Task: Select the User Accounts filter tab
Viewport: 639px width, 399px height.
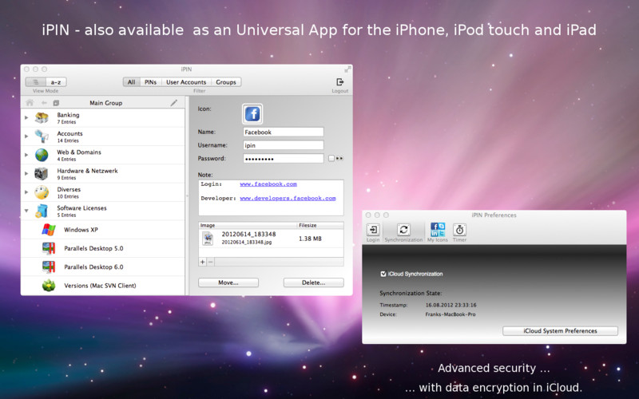Action: click(x=186, y=82)
